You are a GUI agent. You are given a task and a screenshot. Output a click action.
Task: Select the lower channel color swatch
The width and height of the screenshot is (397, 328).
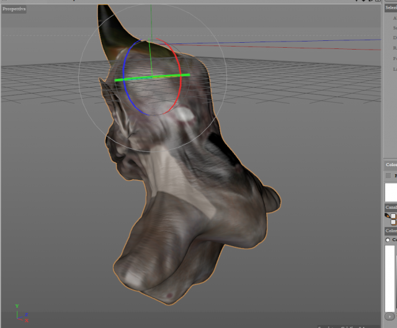[x=393, y=222]
